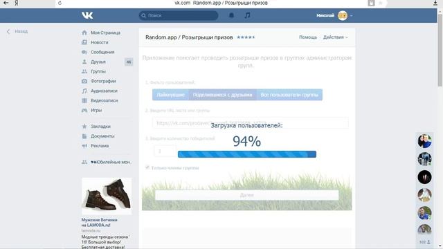Click the Видеозаписи film icon
The width and height of the screenshot is (443, 249).
pos(84,100)
